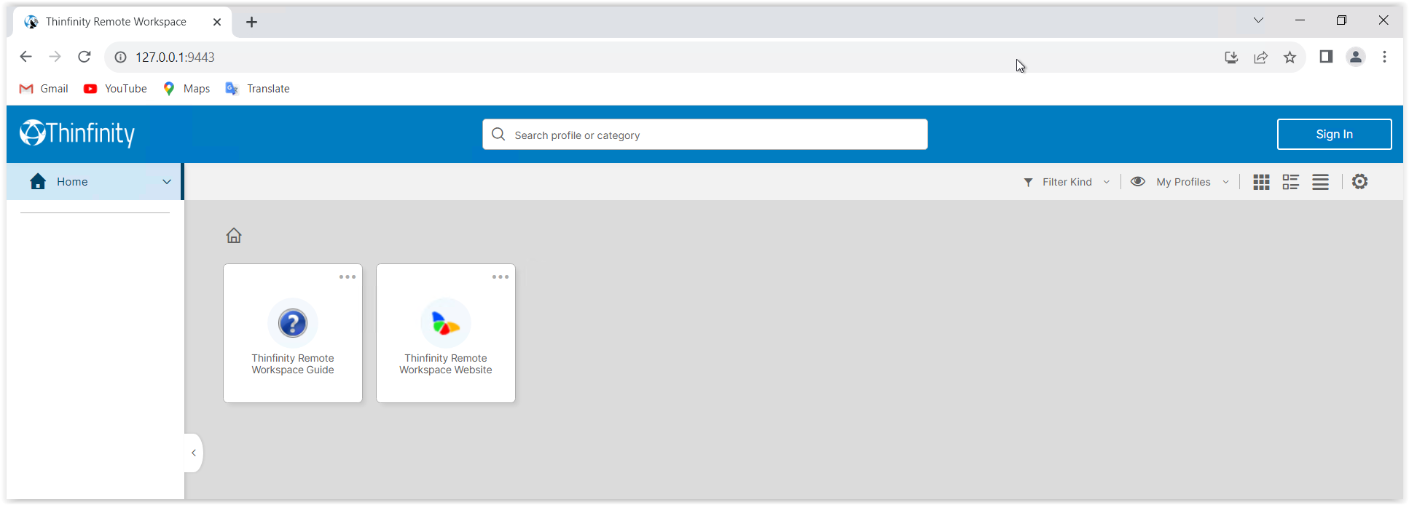Screen dimensions: 1409x505
Task: Open Thinfinity Remote Workspace Website card
Action: coord(446,333)
